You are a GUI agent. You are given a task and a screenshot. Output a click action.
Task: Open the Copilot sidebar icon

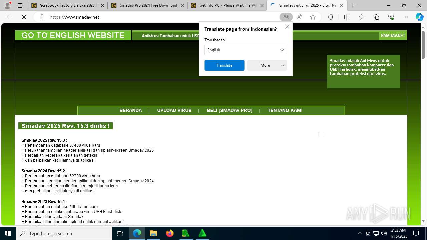[x=419, y=17]
